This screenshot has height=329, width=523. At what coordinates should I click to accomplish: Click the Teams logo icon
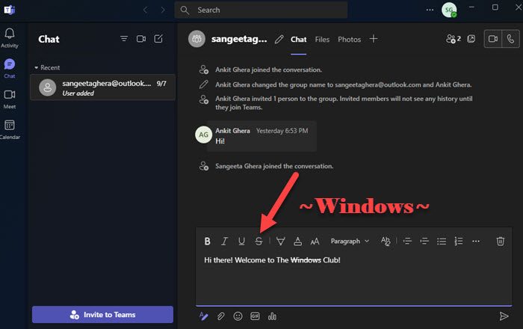(9, 10)
